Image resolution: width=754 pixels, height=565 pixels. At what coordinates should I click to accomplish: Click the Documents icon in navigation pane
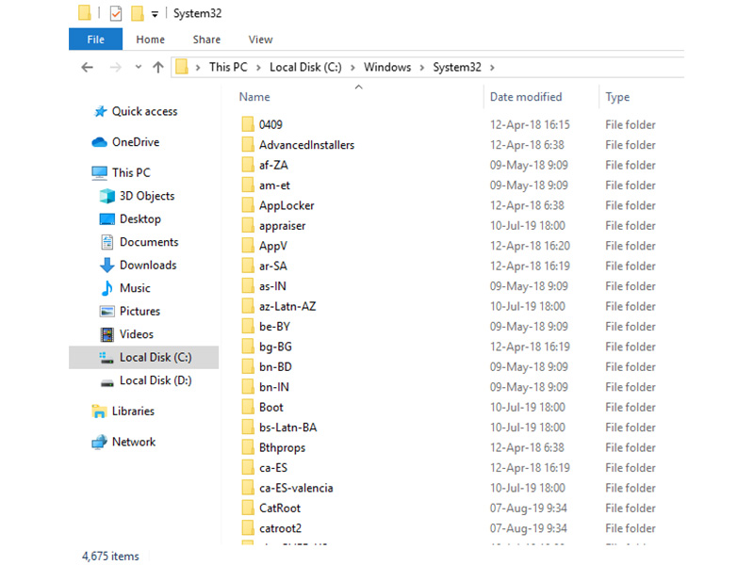[107, 242]
